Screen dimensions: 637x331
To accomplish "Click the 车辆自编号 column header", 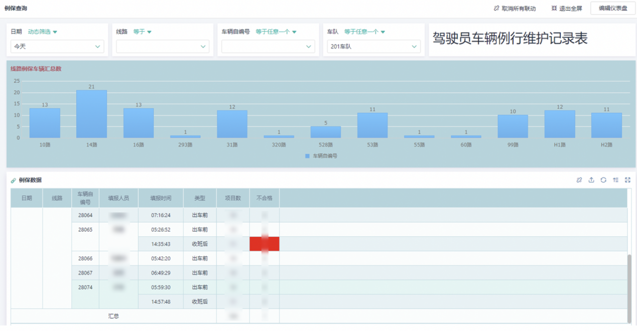I will [x=85, y=198].
